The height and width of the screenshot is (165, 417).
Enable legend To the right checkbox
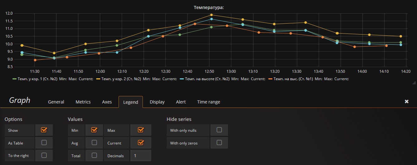pos(44,155)
